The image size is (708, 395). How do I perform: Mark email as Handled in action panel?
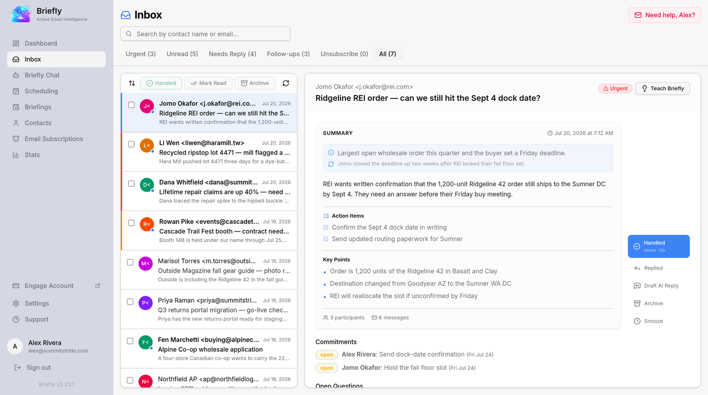click(x=659, y=246)
